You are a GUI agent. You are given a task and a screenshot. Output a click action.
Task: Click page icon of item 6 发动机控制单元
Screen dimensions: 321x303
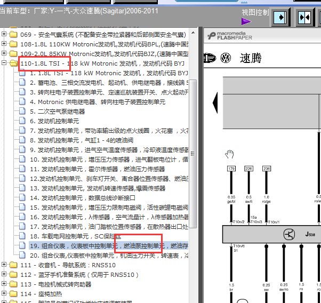click(22, 121)
